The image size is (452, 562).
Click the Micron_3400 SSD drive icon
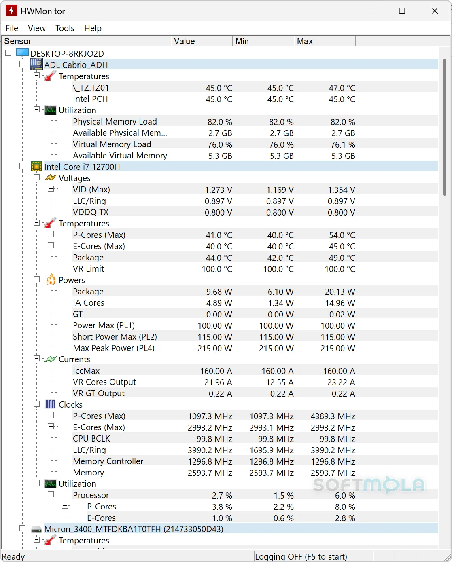pos(36,529)
